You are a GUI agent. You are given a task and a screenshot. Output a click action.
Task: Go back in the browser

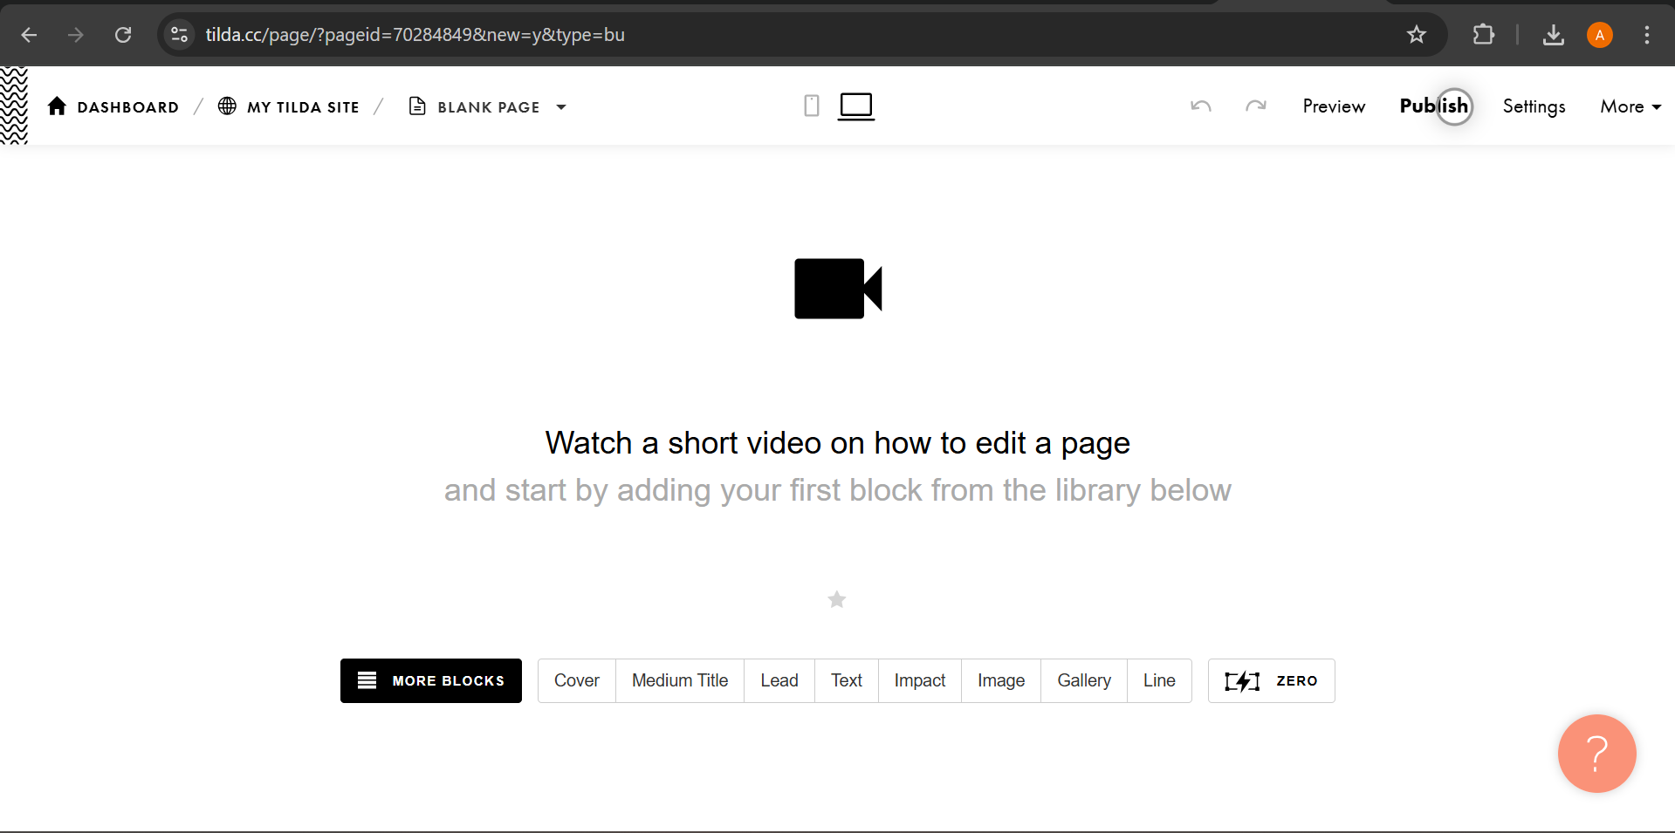(x=29, y=35)
